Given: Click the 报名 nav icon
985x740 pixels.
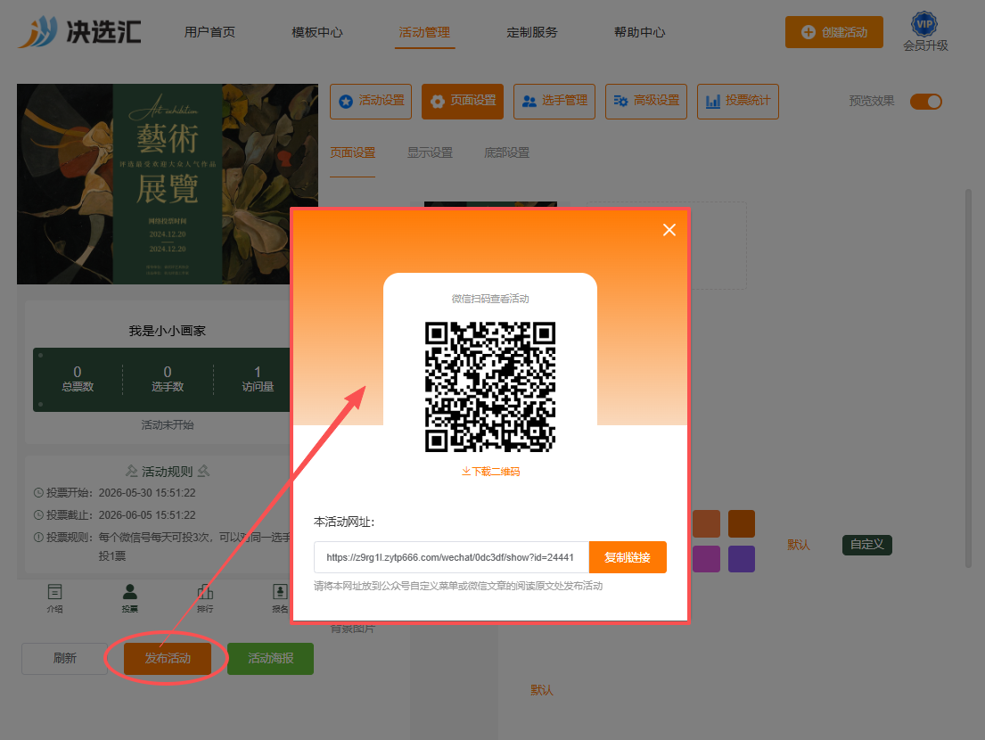Looking at the screenshot, I should pos(280,598).
